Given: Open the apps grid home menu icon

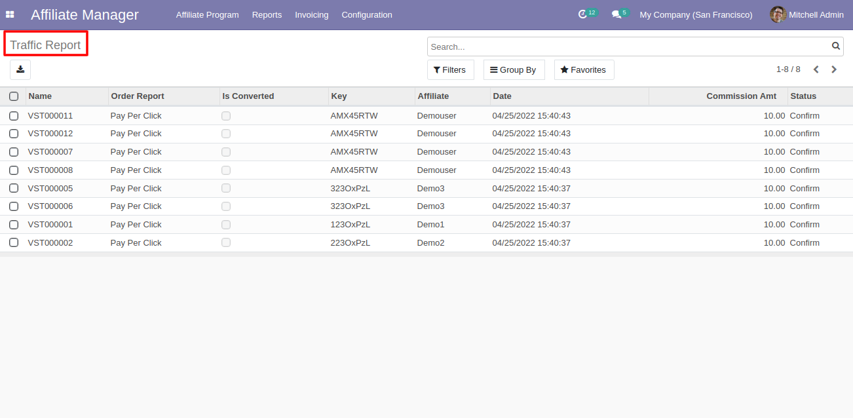Looking at the screenshot, I should [10, 14].
